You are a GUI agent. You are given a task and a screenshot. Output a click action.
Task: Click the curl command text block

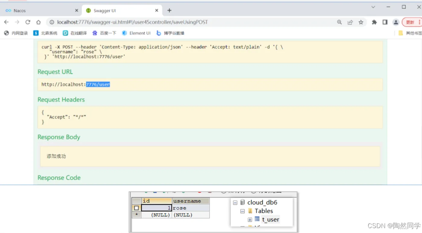tap(210, 52)
